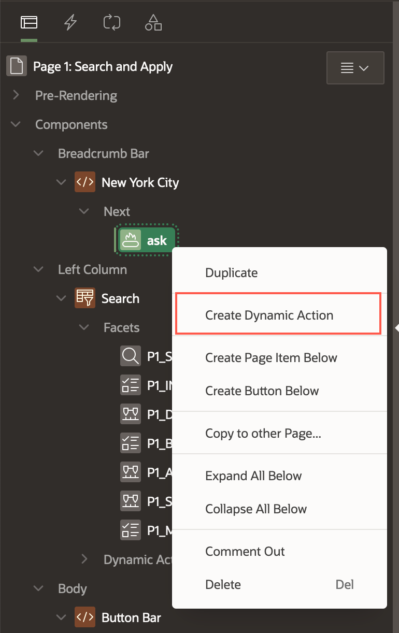
Task: Click the New York City region icon
Action: tap(85, 182)
